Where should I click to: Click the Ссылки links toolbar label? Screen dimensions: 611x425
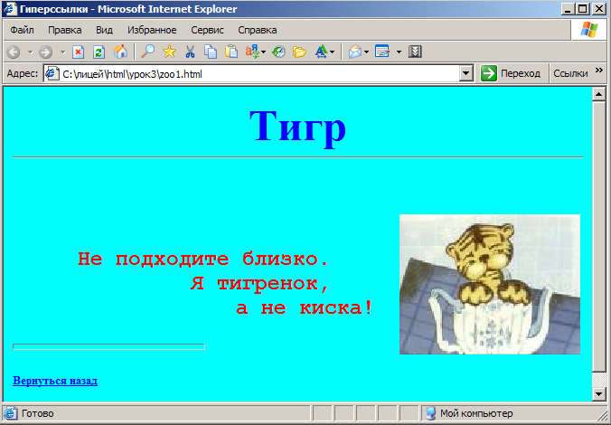(570, 73)
